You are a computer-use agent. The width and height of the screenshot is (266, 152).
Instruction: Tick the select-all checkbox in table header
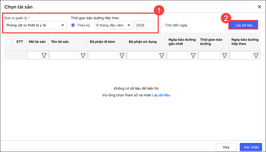coord(9,41)
